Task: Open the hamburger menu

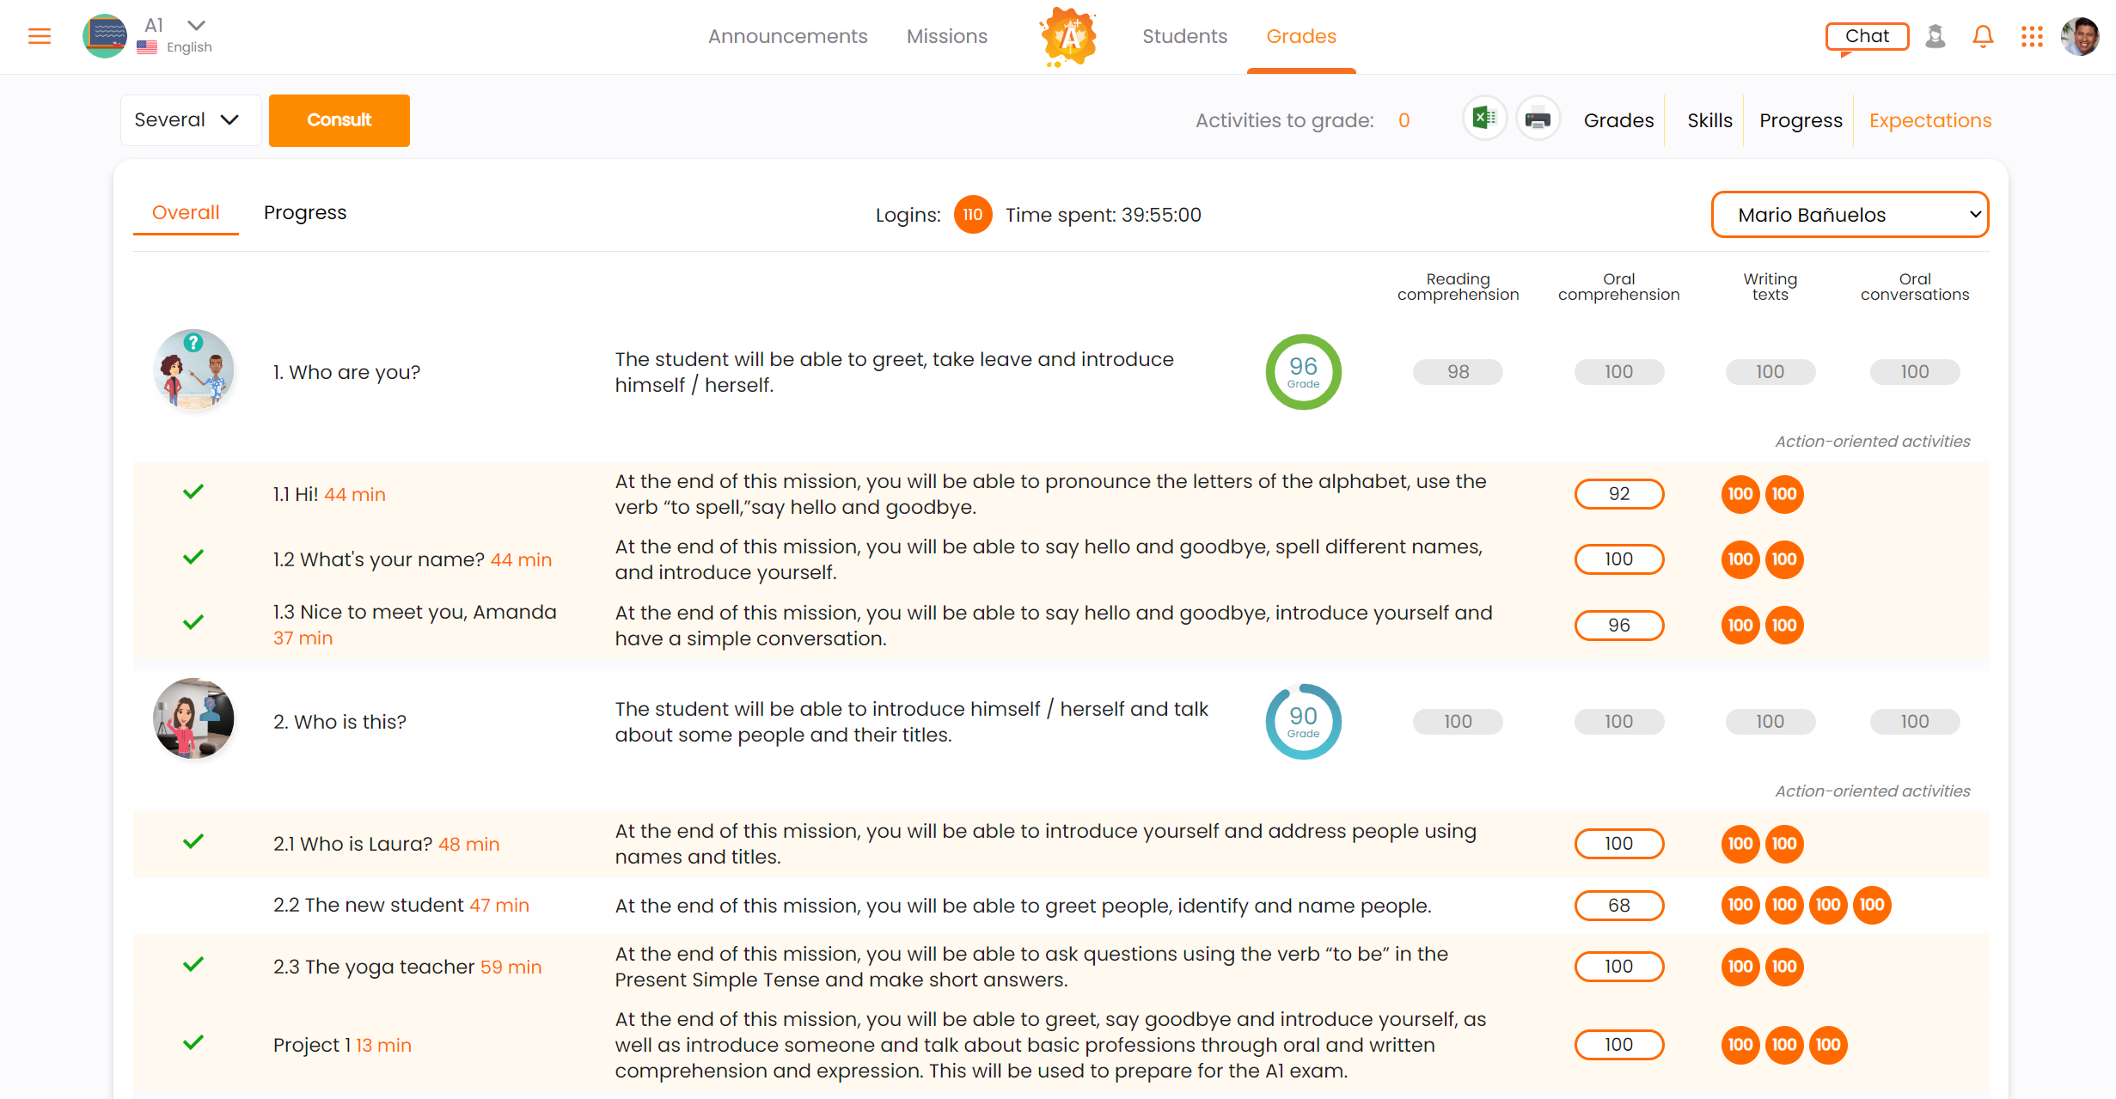Action: point(40,36)
